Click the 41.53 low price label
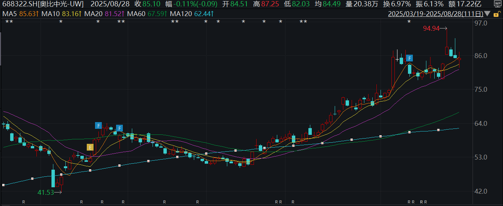503x206 pixels. click(x=45, y=192)
